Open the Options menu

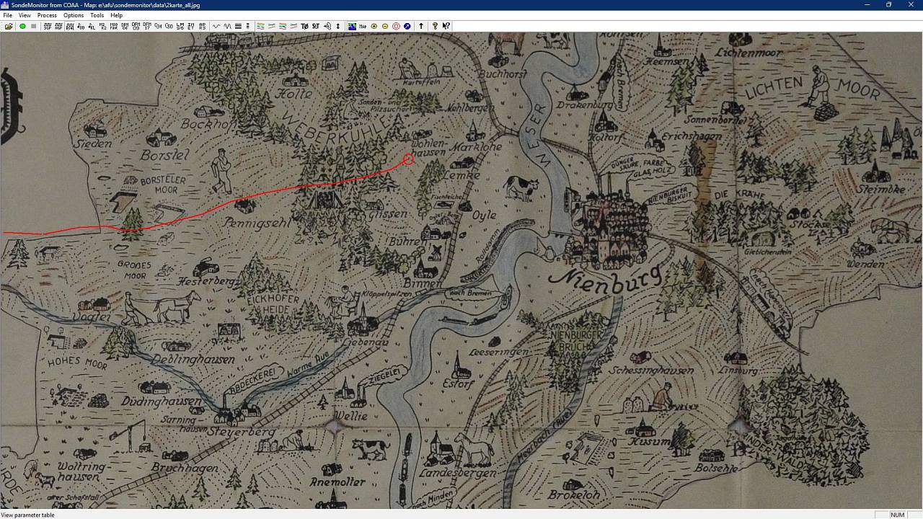pyautogui.click(x=74, y=15)
